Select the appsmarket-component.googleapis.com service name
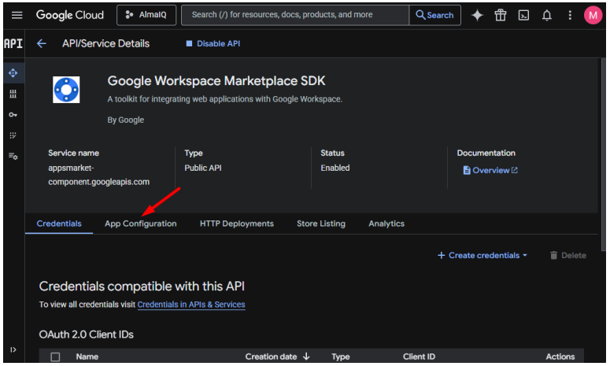Image resolution: width=610 pixels, height=366 pixels. click(x=99, y=175)
